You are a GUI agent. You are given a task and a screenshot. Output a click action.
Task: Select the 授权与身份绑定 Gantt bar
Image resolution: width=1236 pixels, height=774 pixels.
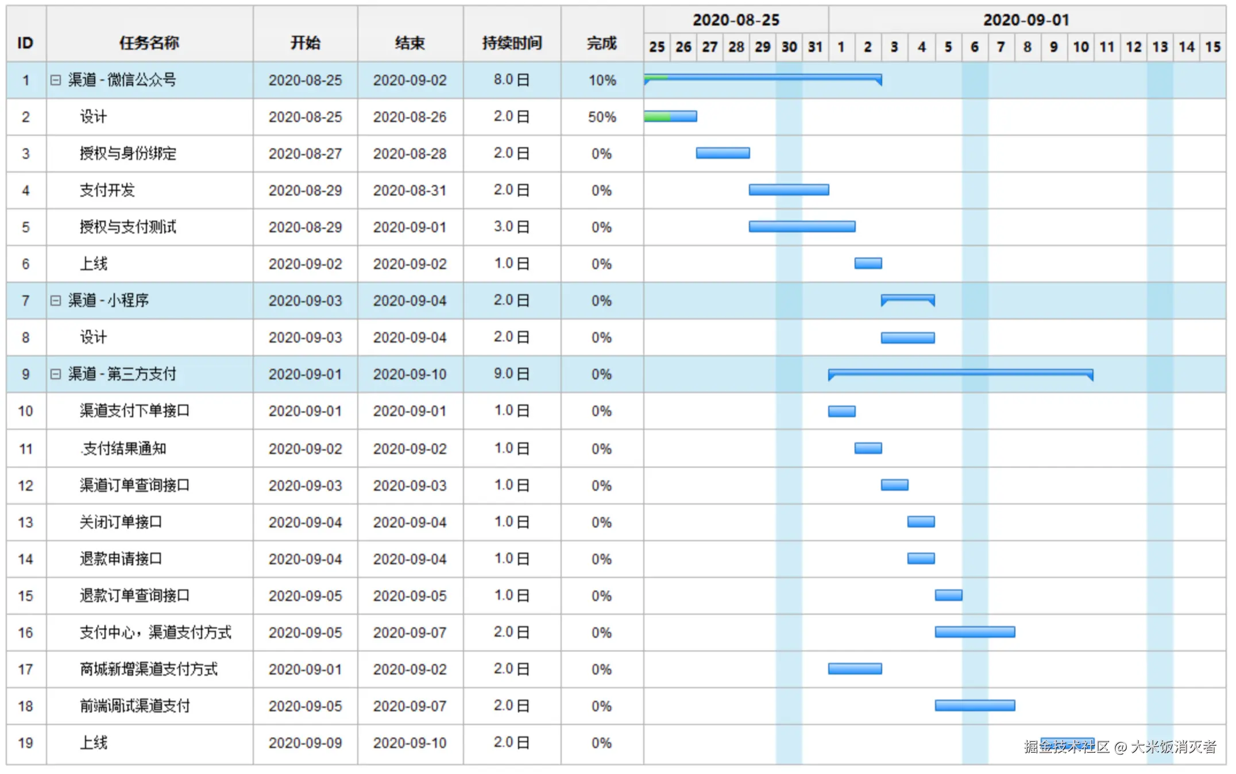click(723, 153)
